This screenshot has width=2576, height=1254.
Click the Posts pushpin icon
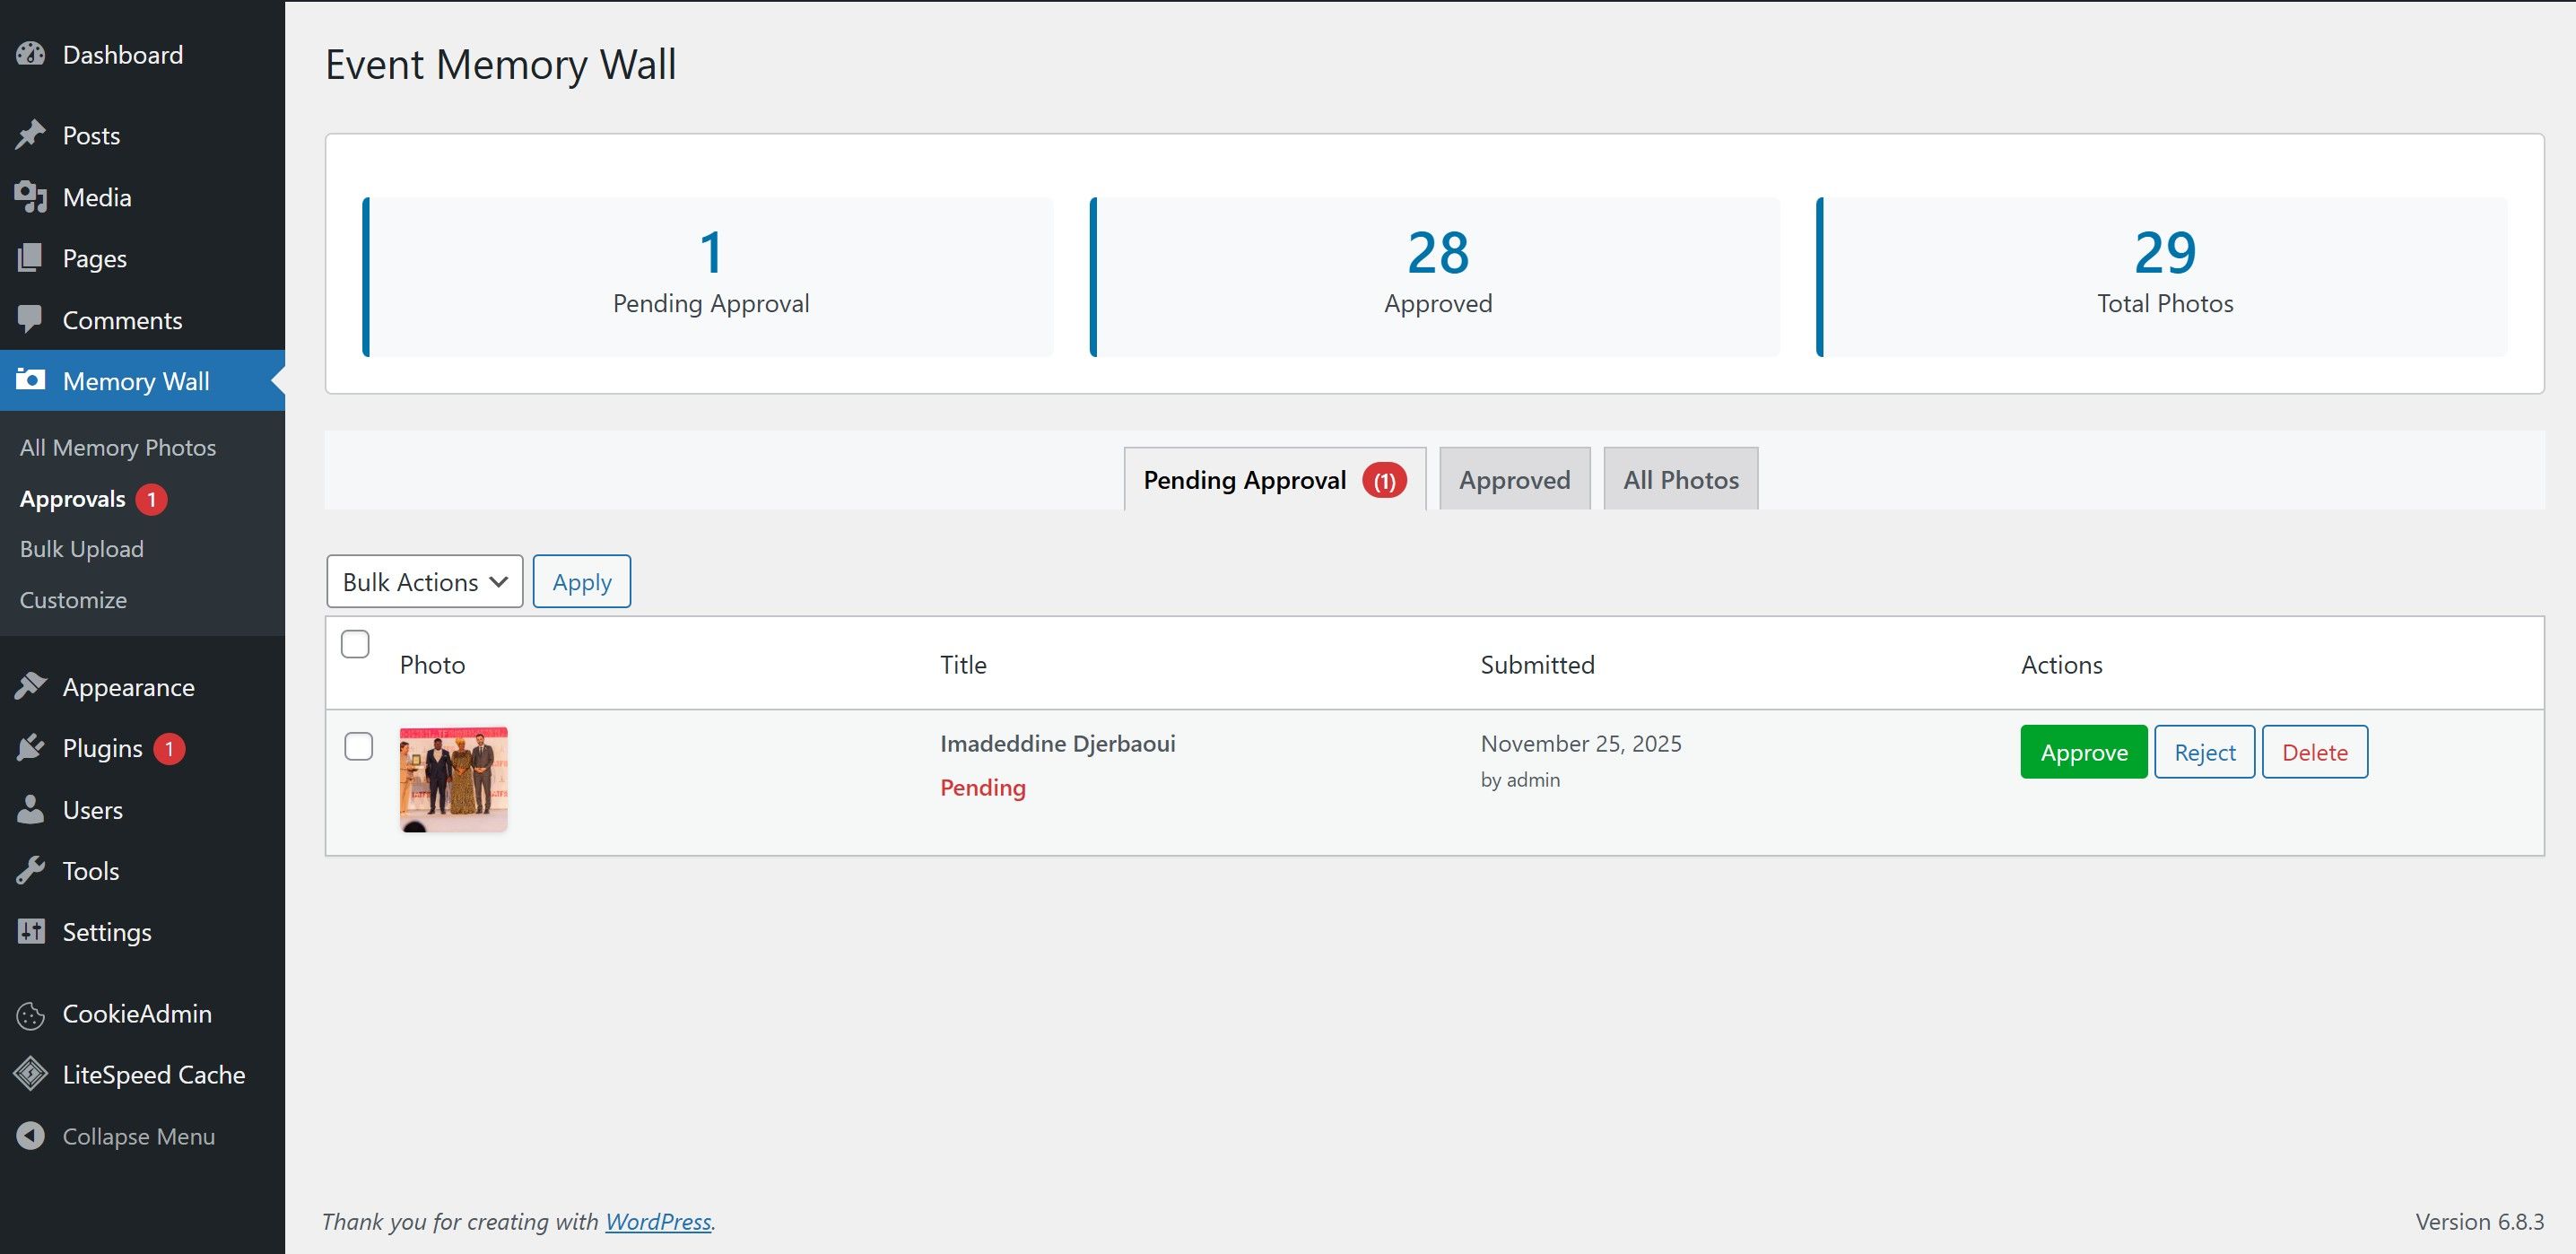point(31,135)
